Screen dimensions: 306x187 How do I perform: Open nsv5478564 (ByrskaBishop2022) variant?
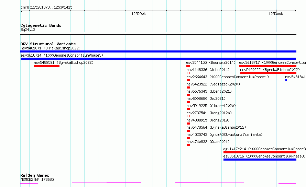[x=216, y=127]
